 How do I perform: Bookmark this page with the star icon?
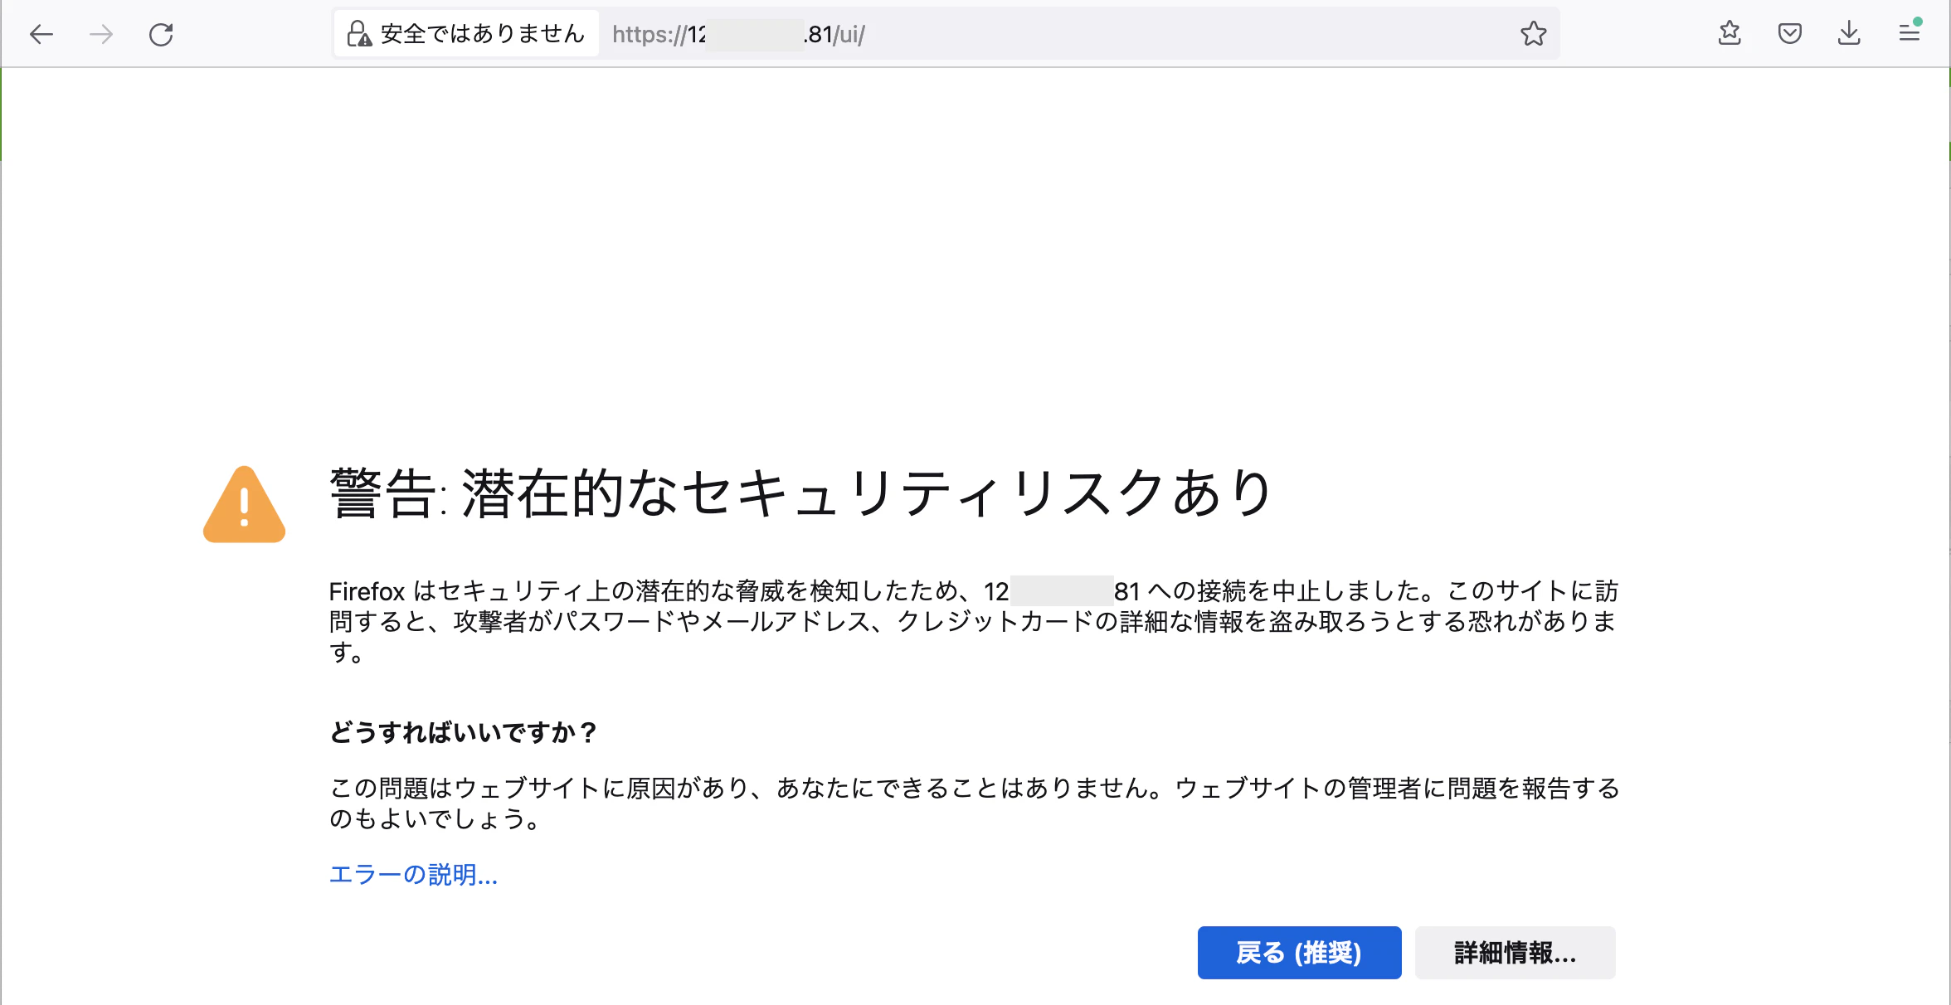(1533, 34)
